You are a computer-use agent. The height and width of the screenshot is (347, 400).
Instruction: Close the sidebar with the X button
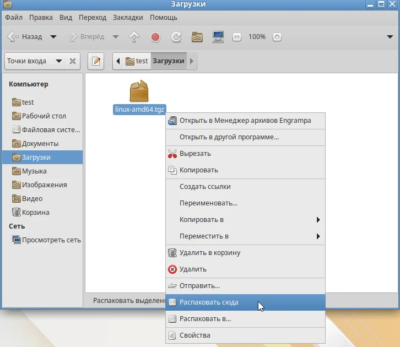pos(73,61)
